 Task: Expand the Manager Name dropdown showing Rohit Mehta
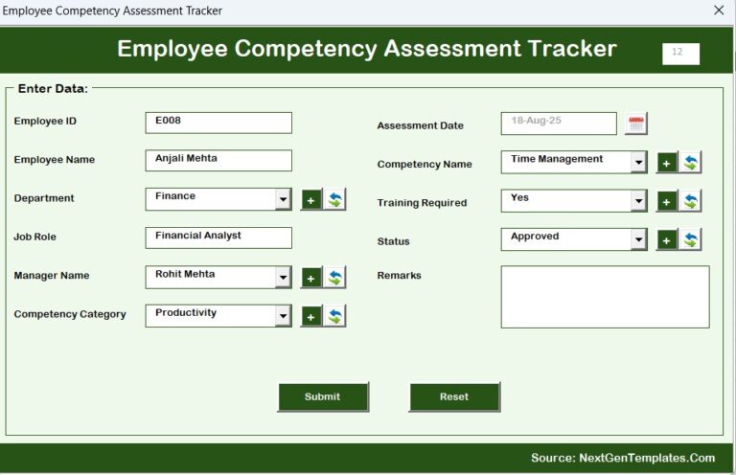[283, 277]
